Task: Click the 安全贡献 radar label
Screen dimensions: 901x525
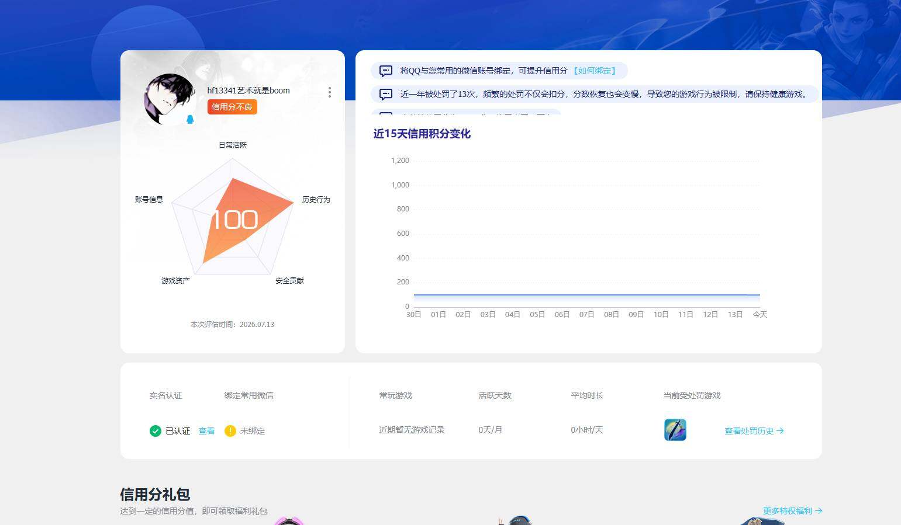Action: 290,281
